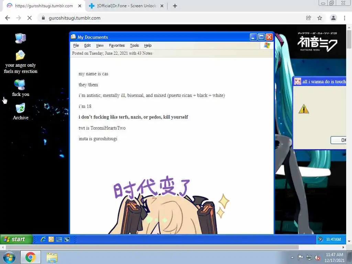The image size is (352, 264).
Task: Click the share page icon in address bar
Action: tap(309, 18)
